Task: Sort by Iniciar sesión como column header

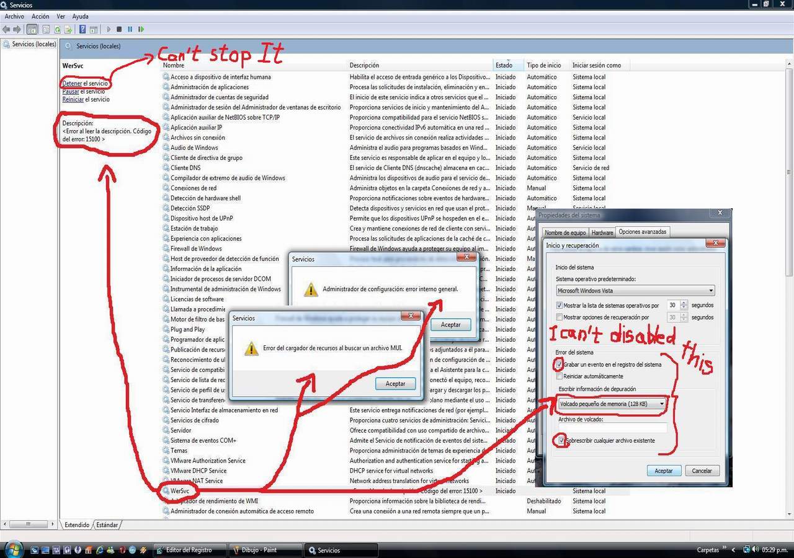Action: tap(600, 65)
